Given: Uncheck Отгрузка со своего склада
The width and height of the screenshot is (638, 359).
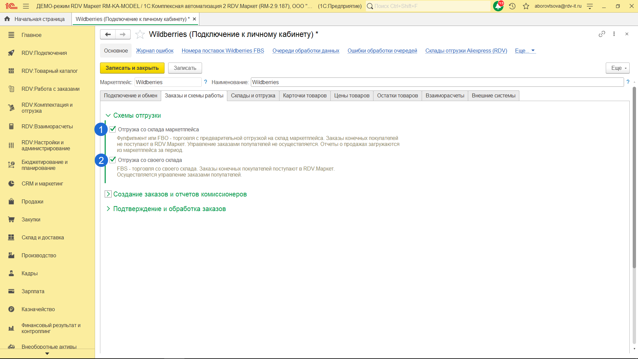Looking at the screenshot, I should [x=113, y=160].
